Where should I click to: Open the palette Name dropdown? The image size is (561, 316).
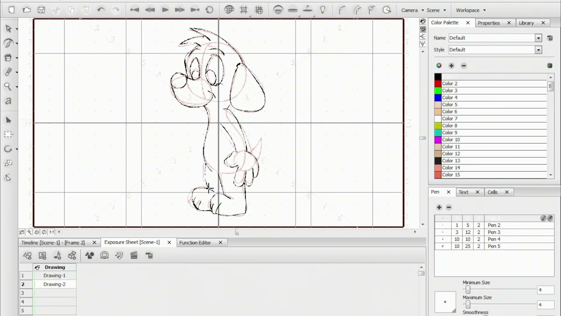(x=538, y=38)
